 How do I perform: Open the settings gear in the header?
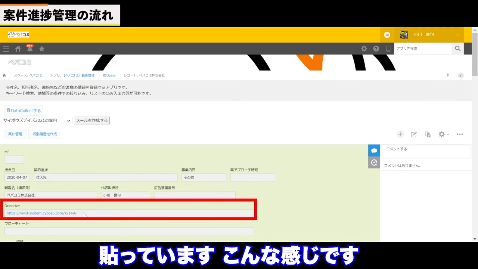(x=364, y=49)
